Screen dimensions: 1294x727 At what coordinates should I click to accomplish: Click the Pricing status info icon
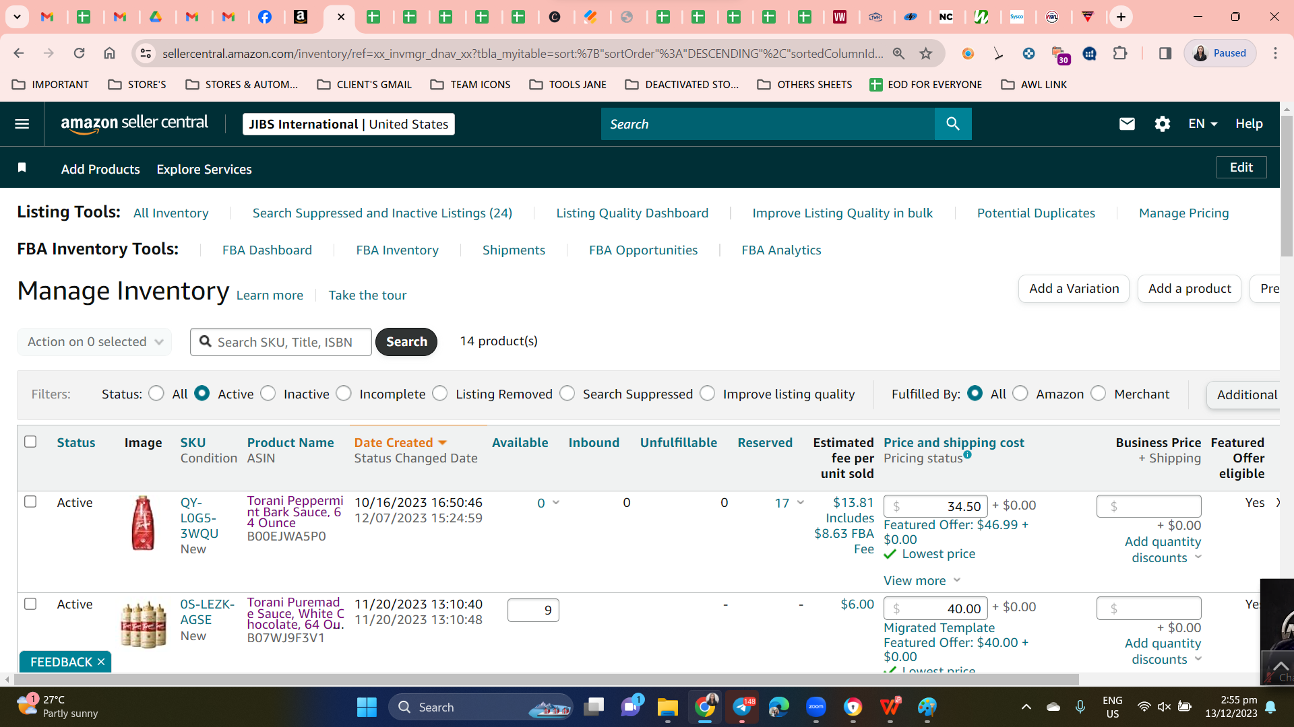pyautogui.click(x=967, y=454)
